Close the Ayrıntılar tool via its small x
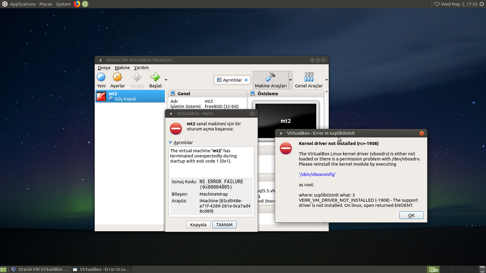Viewport: 486px width, 273px height. (246, 80)
